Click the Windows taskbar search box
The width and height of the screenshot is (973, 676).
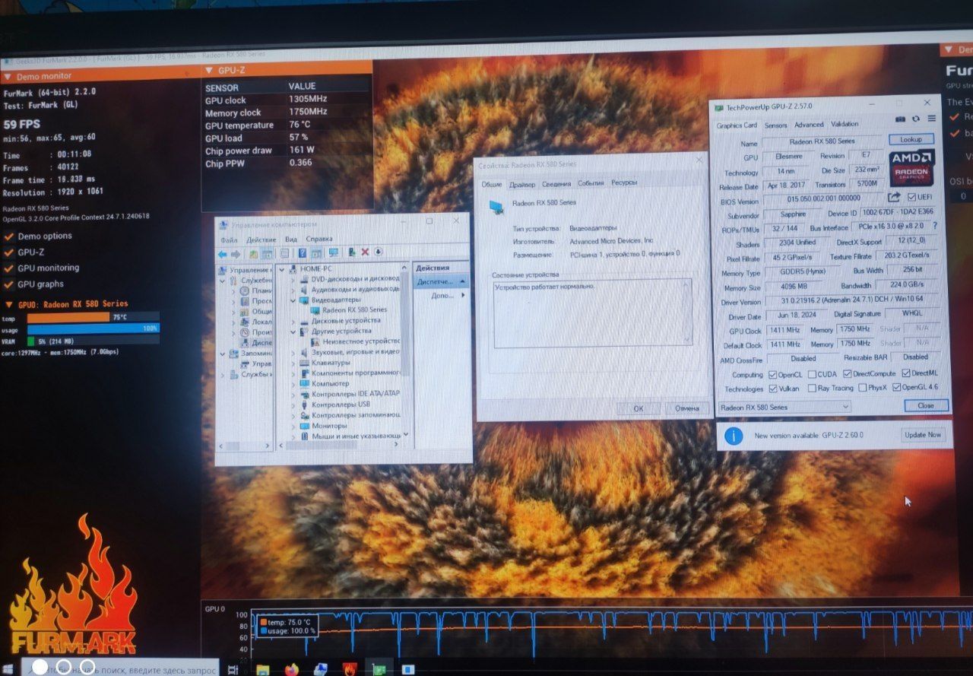click(120, 668)
